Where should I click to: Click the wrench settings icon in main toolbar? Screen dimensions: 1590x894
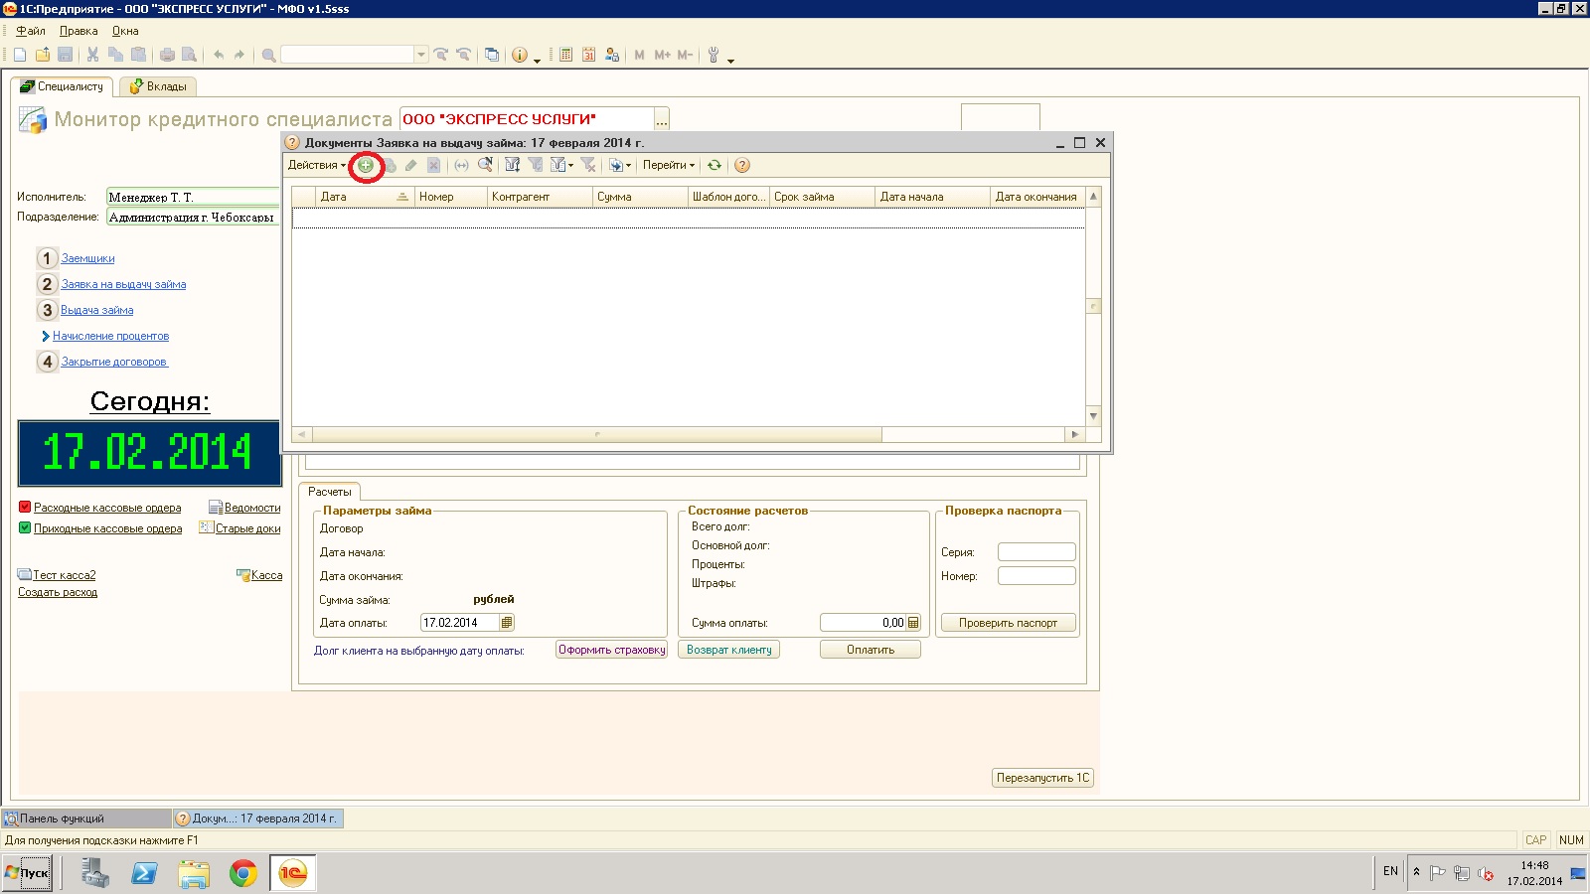tap(714, 55)
